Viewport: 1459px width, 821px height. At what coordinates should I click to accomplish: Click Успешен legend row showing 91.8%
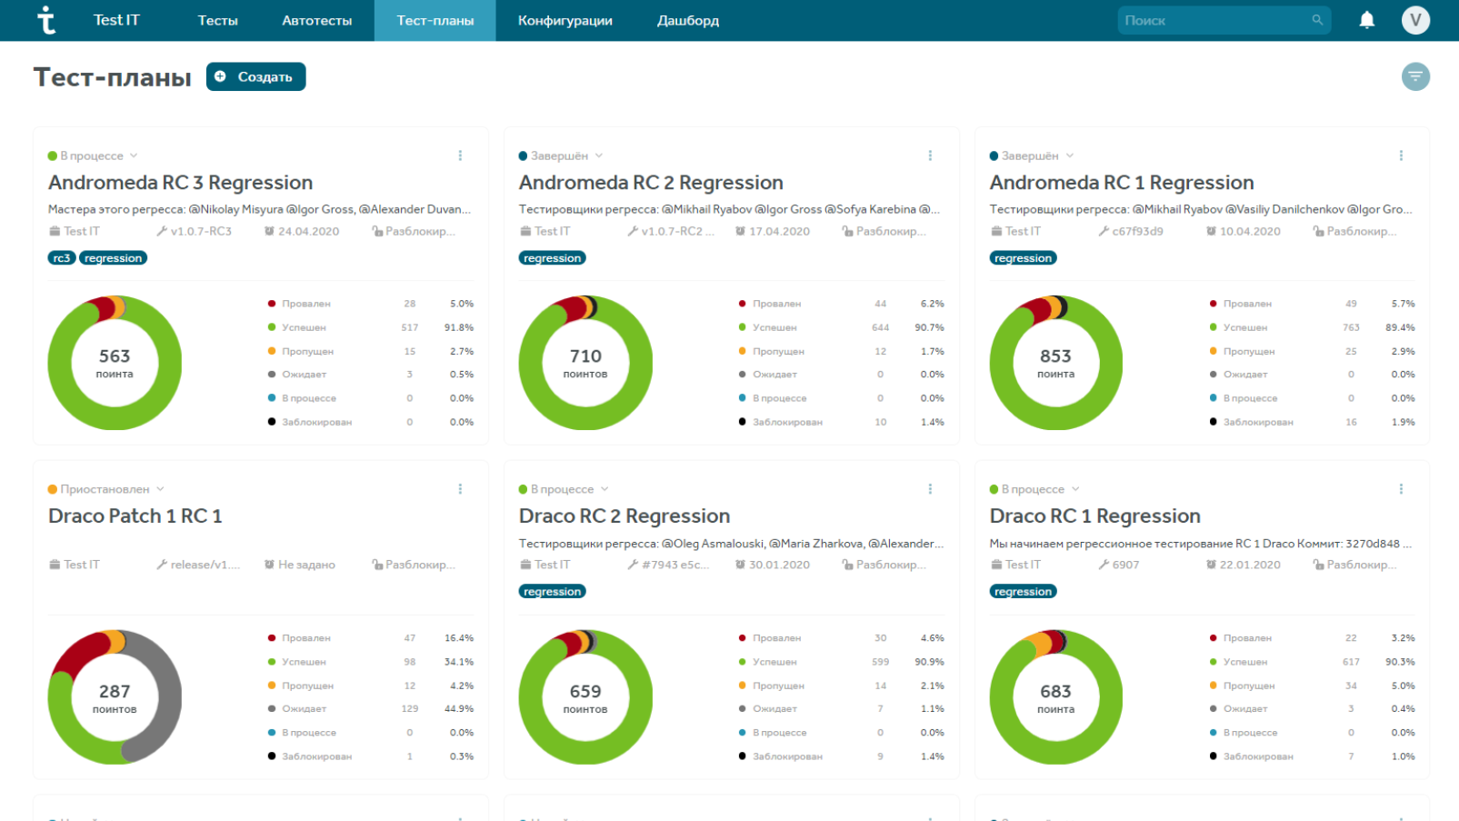371,327
